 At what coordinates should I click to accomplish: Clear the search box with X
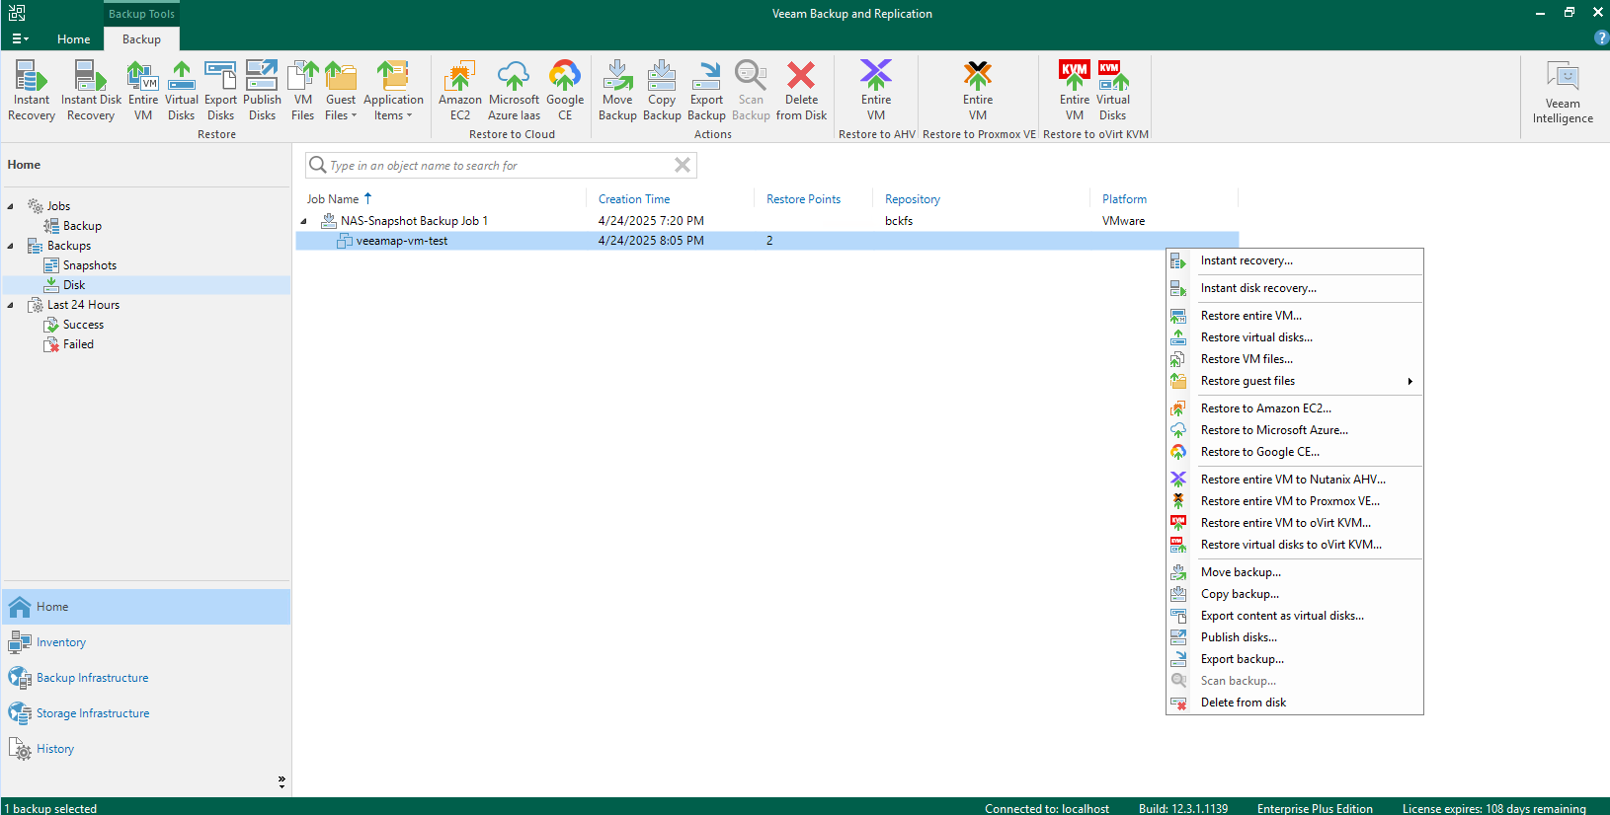click(x=683, y=165)
